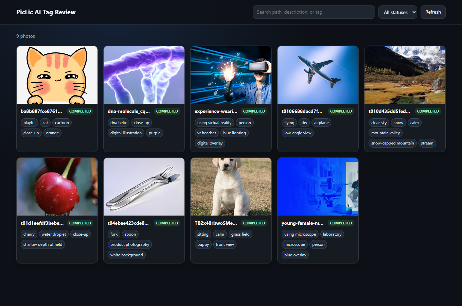Click COMPLETED badge on dna-molecule card

(x=167, y=111)
